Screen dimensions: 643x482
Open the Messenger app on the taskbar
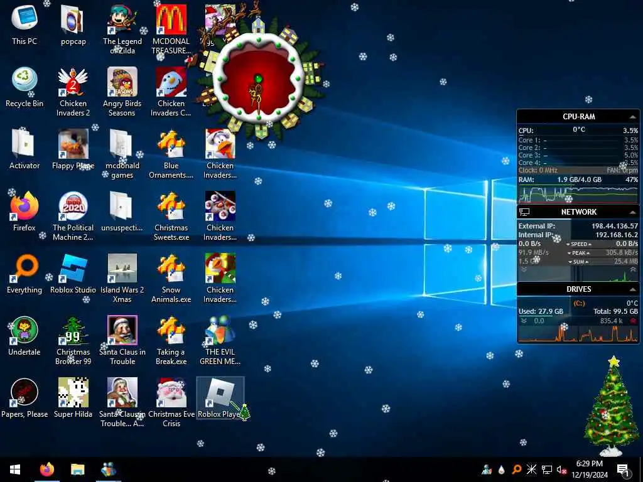(x=108, y=469)
